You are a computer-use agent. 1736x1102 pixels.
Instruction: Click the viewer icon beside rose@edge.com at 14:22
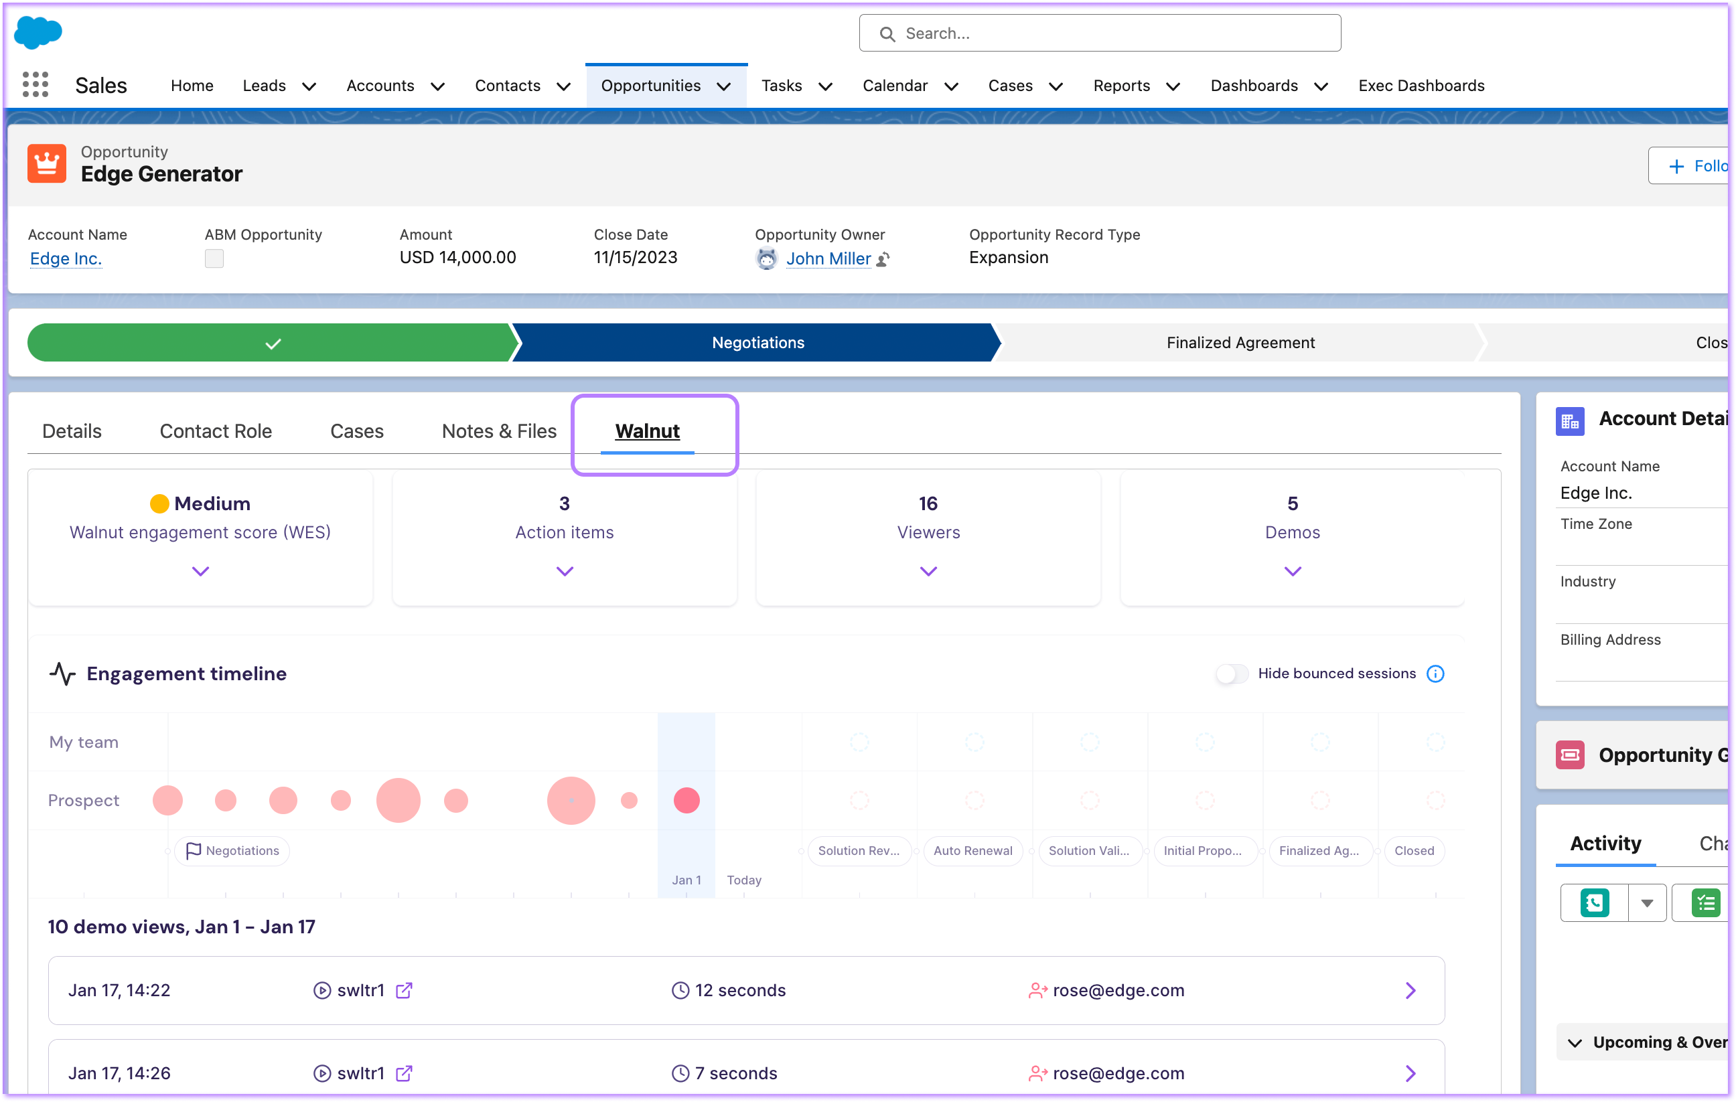click(x=1037, y=991)
